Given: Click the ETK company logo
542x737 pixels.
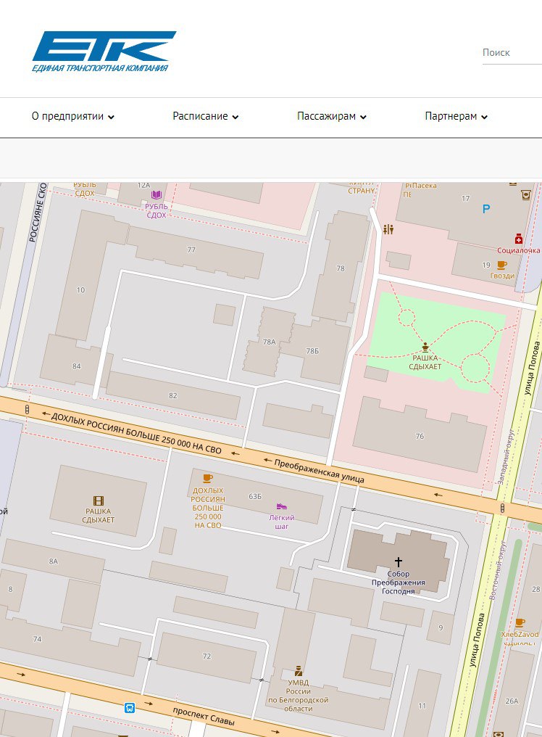Looking at the screenshot, I should click(104, 51).
